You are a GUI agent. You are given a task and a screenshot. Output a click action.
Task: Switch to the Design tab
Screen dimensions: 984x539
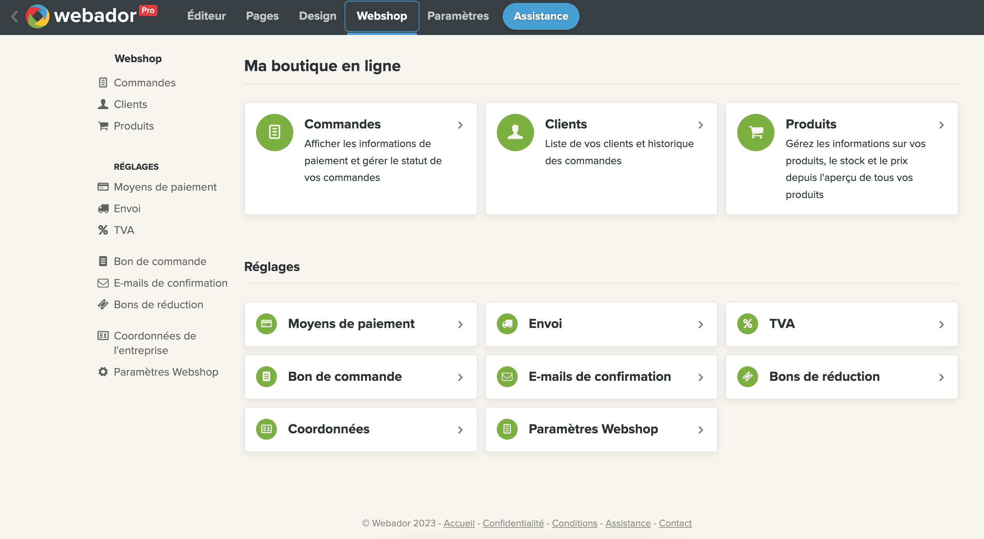coord(317,16)
